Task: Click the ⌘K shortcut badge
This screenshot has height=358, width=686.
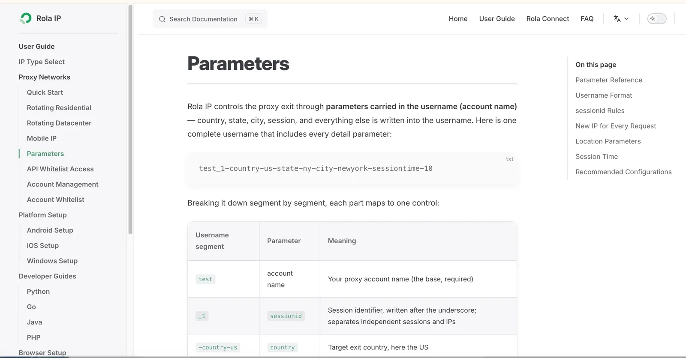Action: [254, 19]
